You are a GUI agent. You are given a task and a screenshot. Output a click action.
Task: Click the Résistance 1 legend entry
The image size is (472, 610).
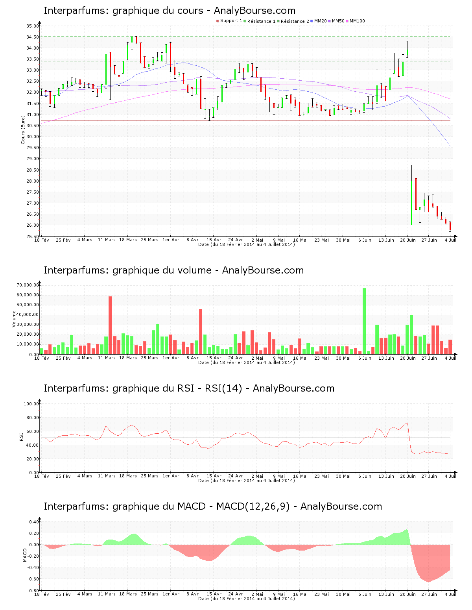260,21
